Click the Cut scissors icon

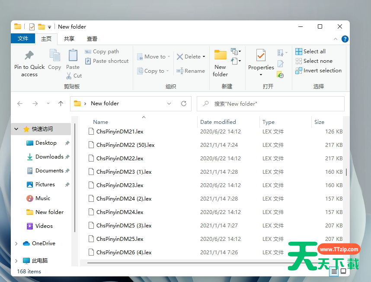tap(69, 76)
